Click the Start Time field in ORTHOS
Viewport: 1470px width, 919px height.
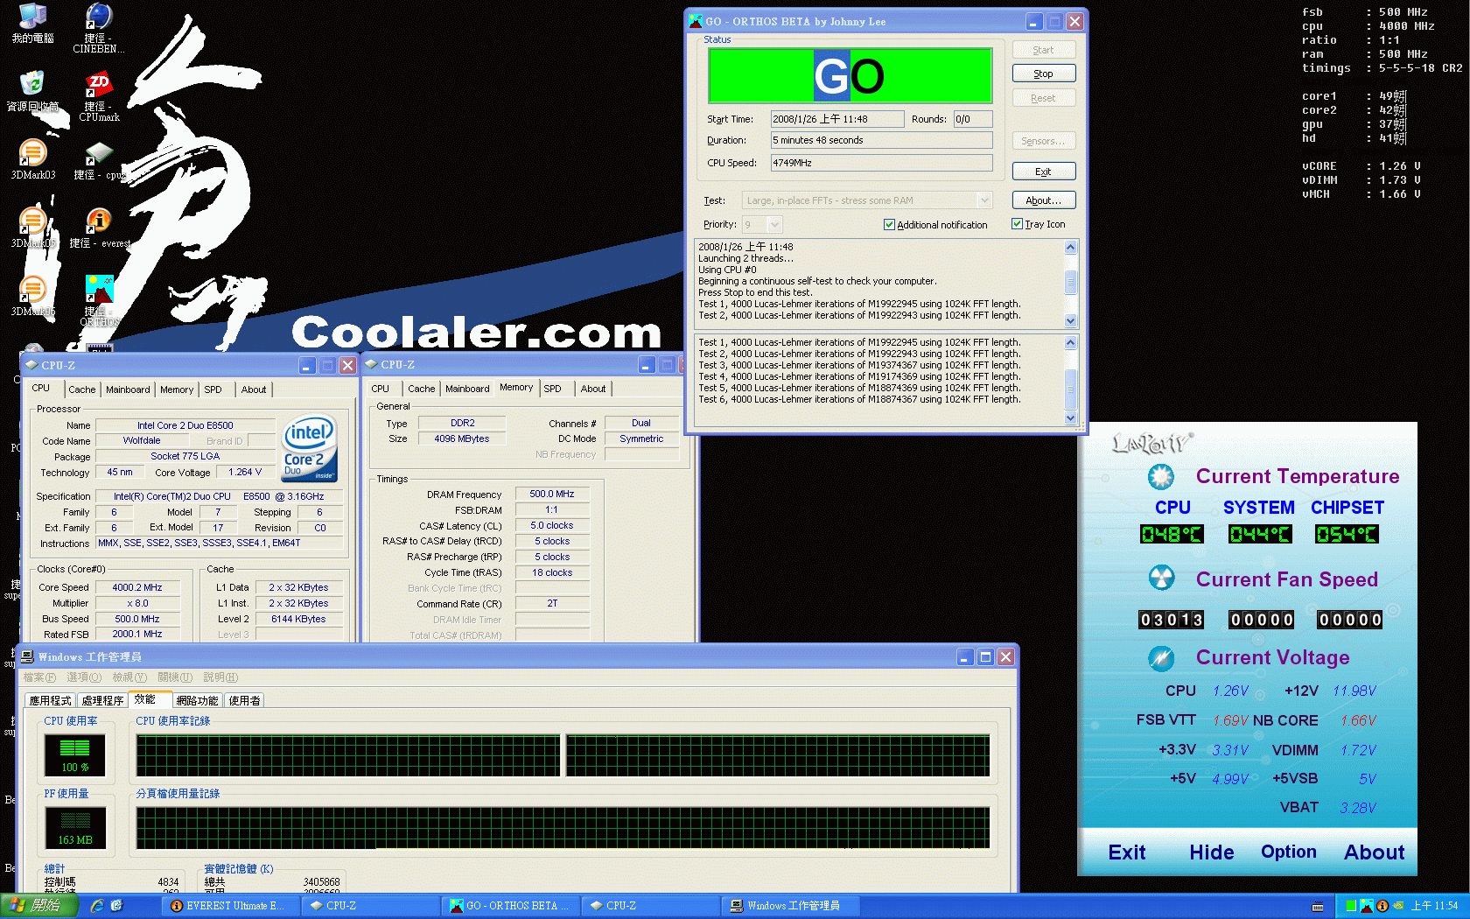[x=837, y=119]
